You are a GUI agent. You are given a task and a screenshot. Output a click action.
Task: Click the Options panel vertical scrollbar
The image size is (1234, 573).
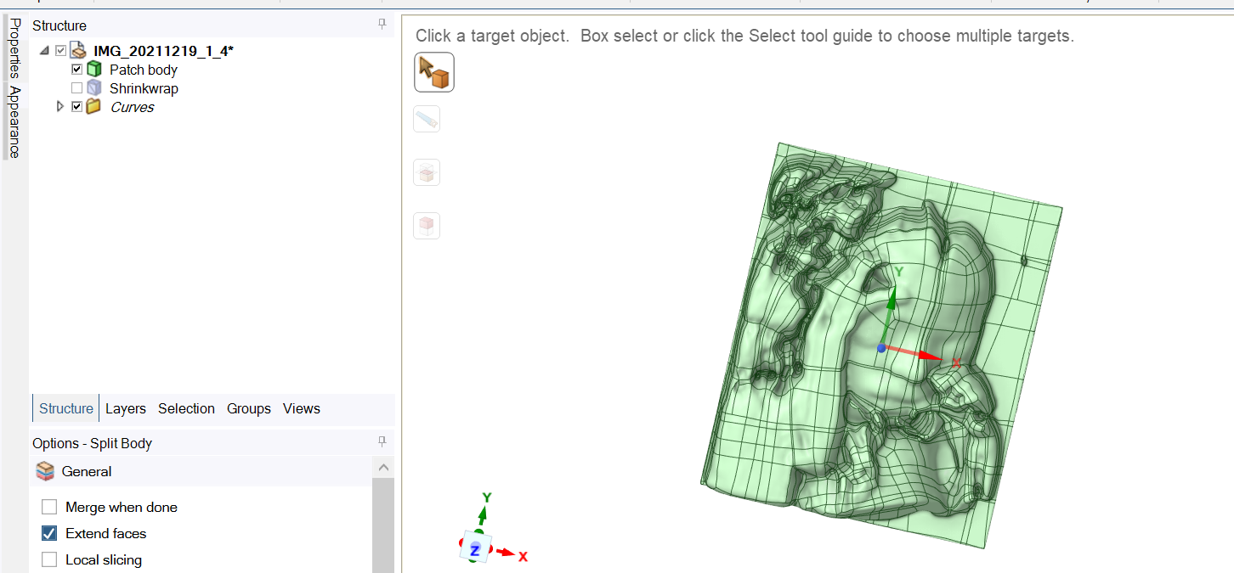[383, 525]
